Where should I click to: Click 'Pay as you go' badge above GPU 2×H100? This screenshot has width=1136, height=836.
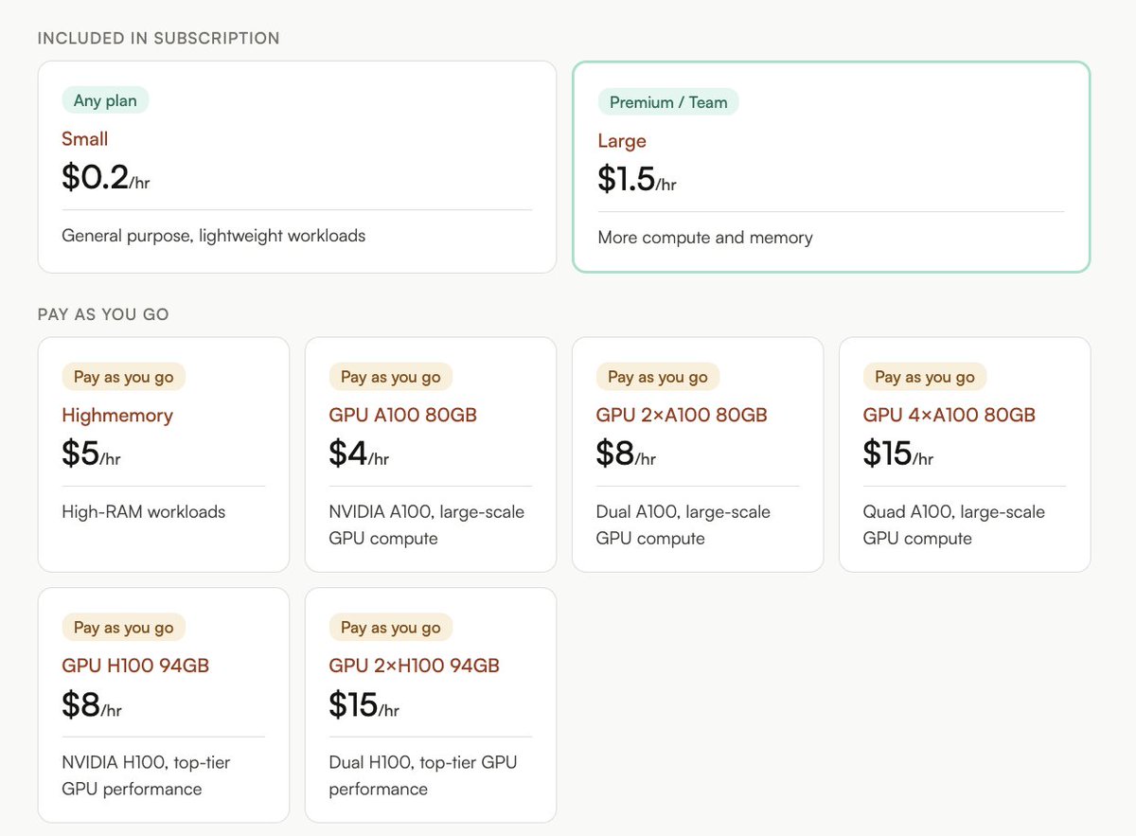(x=390, y=628)
